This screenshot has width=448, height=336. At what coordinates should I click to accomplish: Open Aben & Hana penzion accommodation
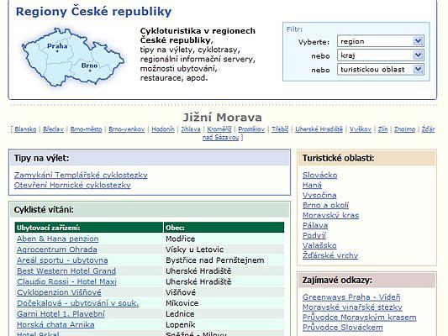tap(58, 239)
